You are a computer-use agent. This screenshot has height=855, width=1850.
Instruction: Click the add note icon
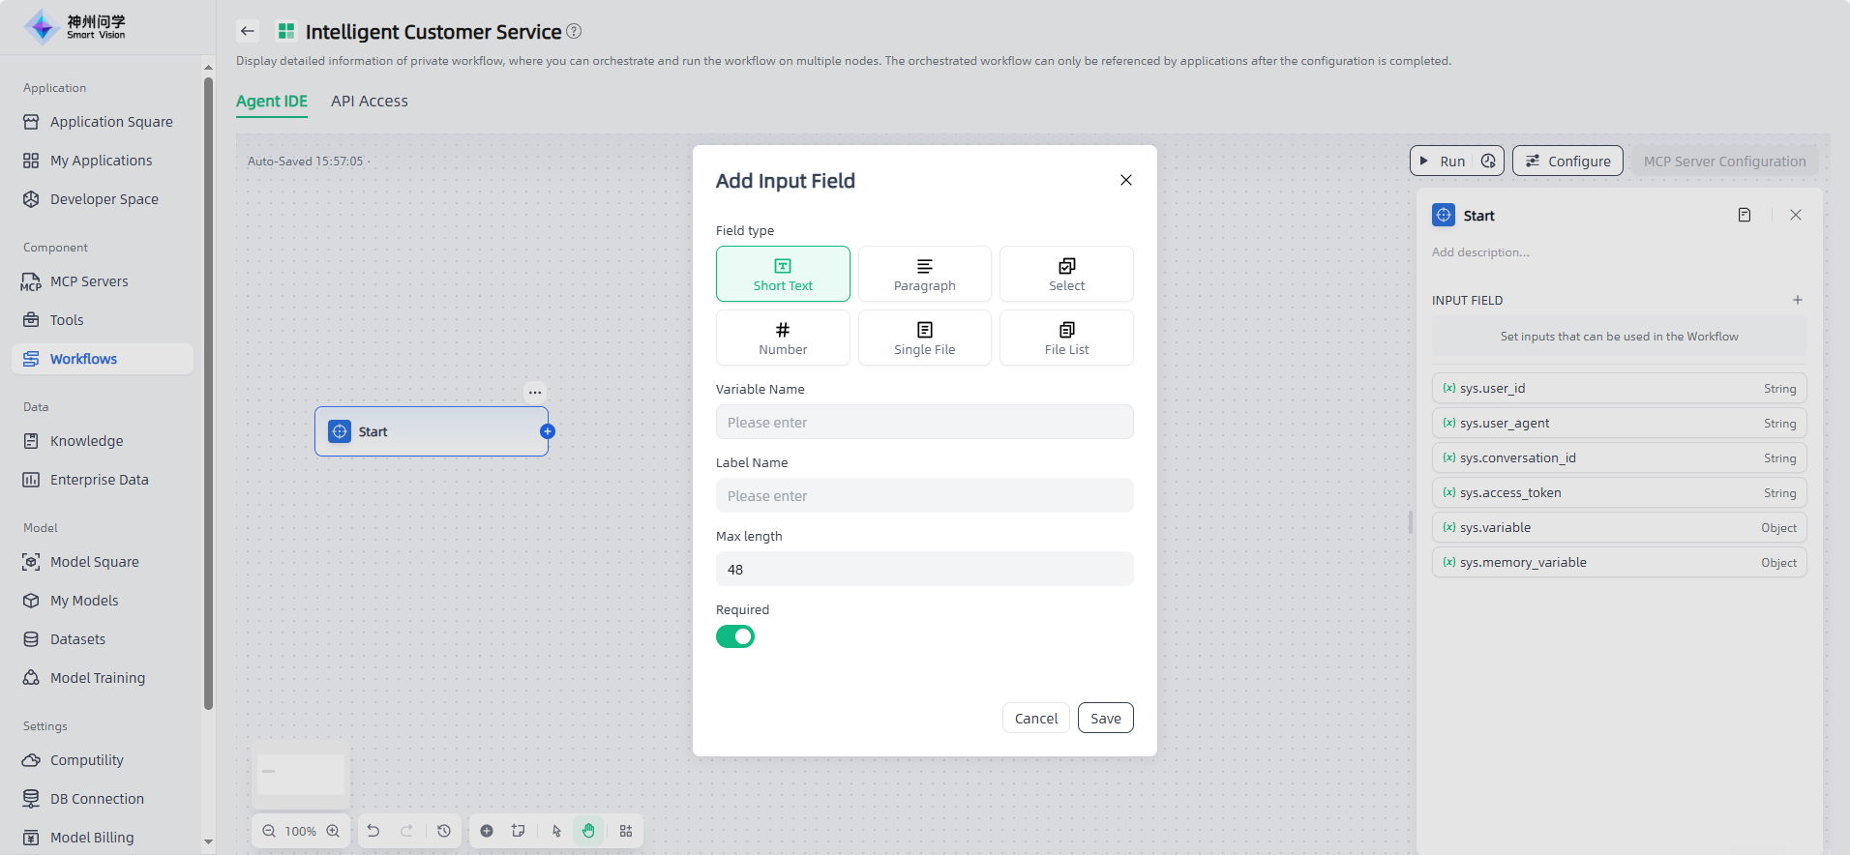[x=519, y=831]
